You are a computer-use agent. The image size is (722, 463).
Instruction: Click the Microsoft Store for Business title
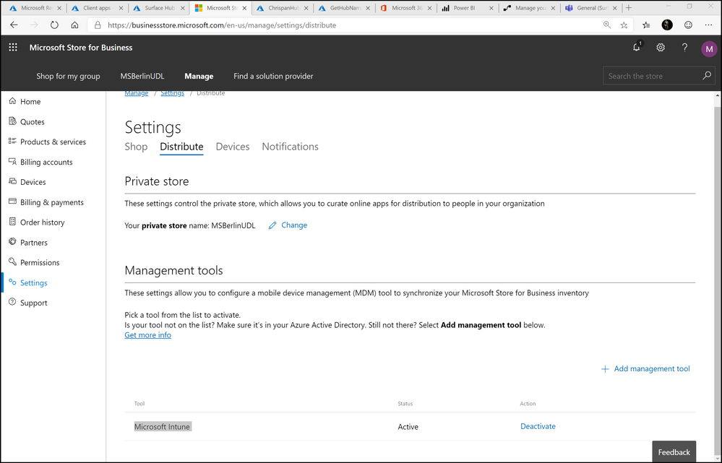(81, 48)
